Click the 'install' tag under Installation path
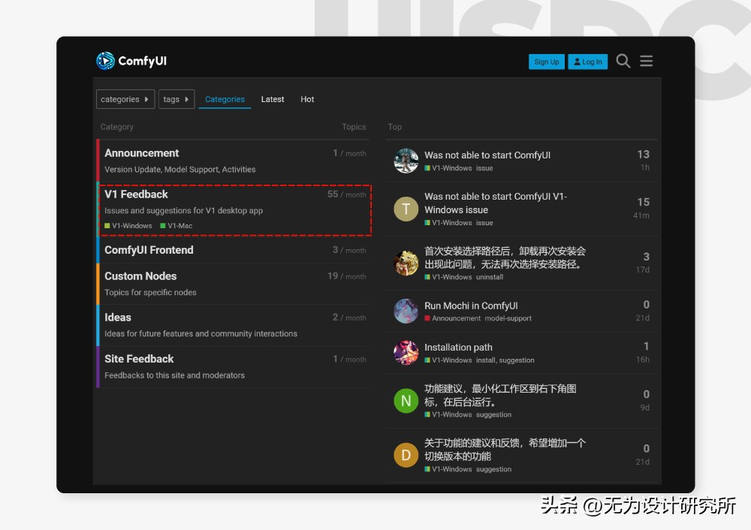The image size is (751, 530). coord(486,360)
